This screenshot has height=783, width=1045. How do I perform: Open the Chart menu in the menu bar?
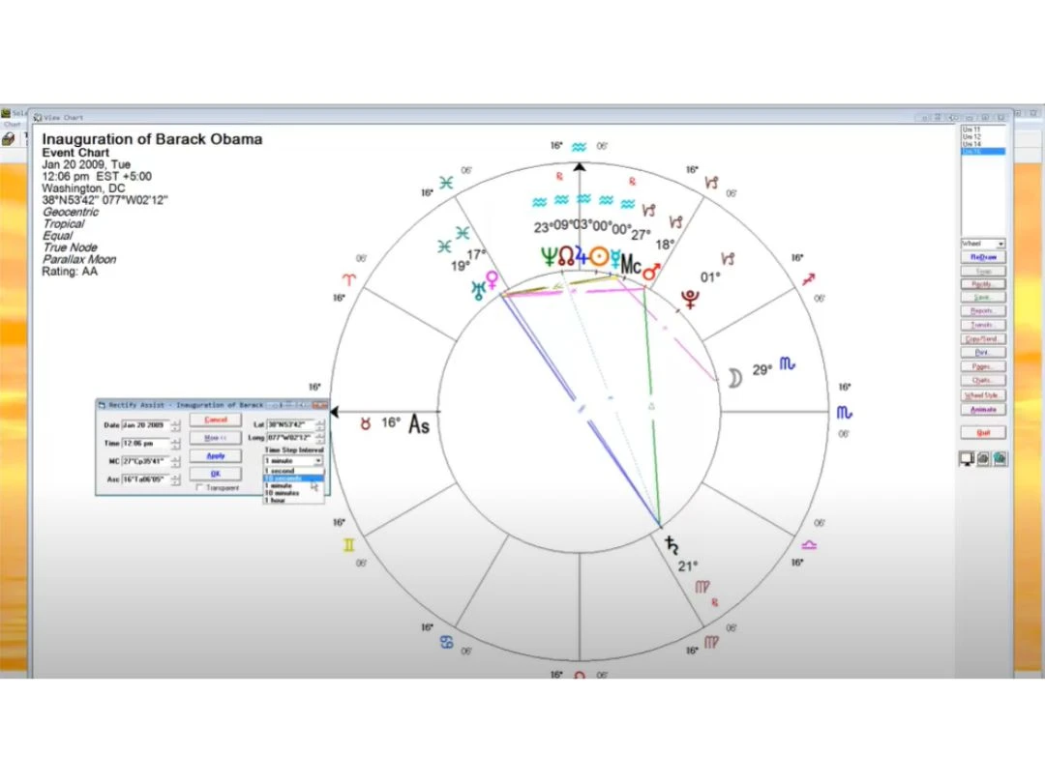(x=12, y=124)
